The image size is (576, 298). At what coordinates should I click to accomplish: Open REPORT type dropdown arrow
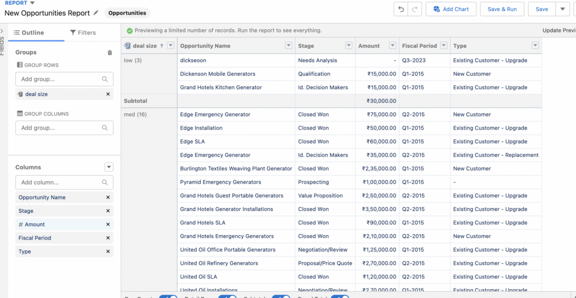click(x=32, y=3)
